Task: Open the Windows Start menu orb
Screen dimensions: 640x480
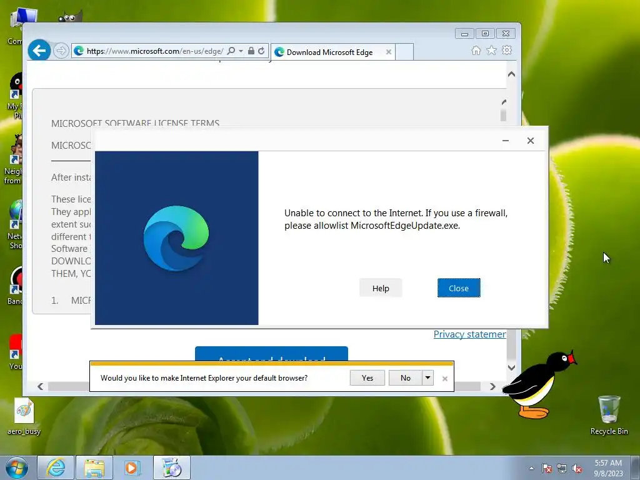Action: (x=16, y=467)
